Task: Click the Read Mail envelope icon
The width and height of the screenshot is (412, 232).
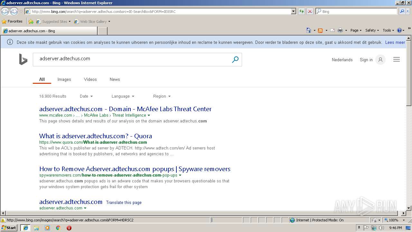Action: pyautogui.click(x=332, y=30)
